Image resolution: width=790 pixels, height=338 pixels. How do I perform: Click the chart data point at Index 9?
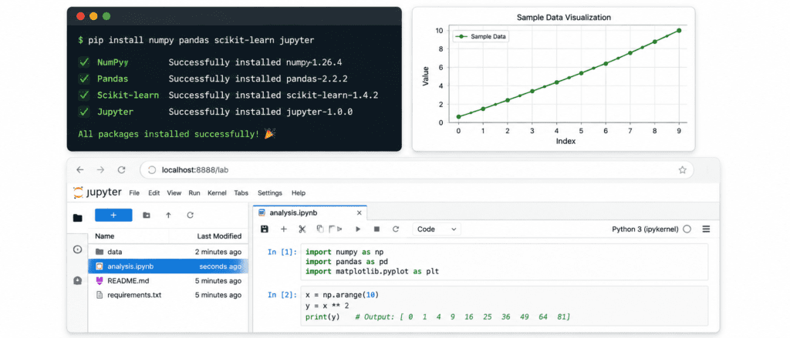[x=679, y=30]
